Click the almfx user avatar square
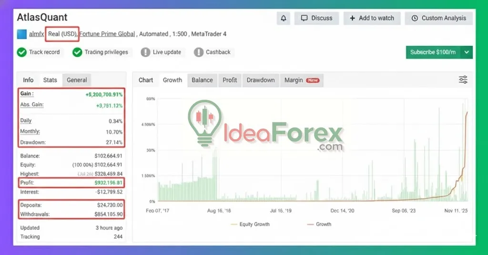This screenshot has width=488, height=255. coord(22,34)
